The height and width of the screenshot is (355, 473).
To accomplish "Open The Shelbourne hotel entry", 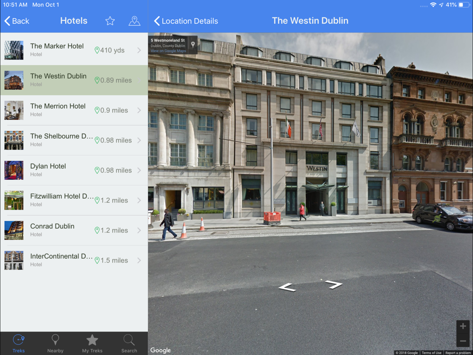I will point(74,140).
